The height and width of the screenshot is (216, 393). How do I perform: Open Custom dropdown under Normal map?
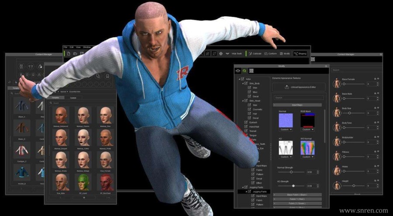(286, 130)
